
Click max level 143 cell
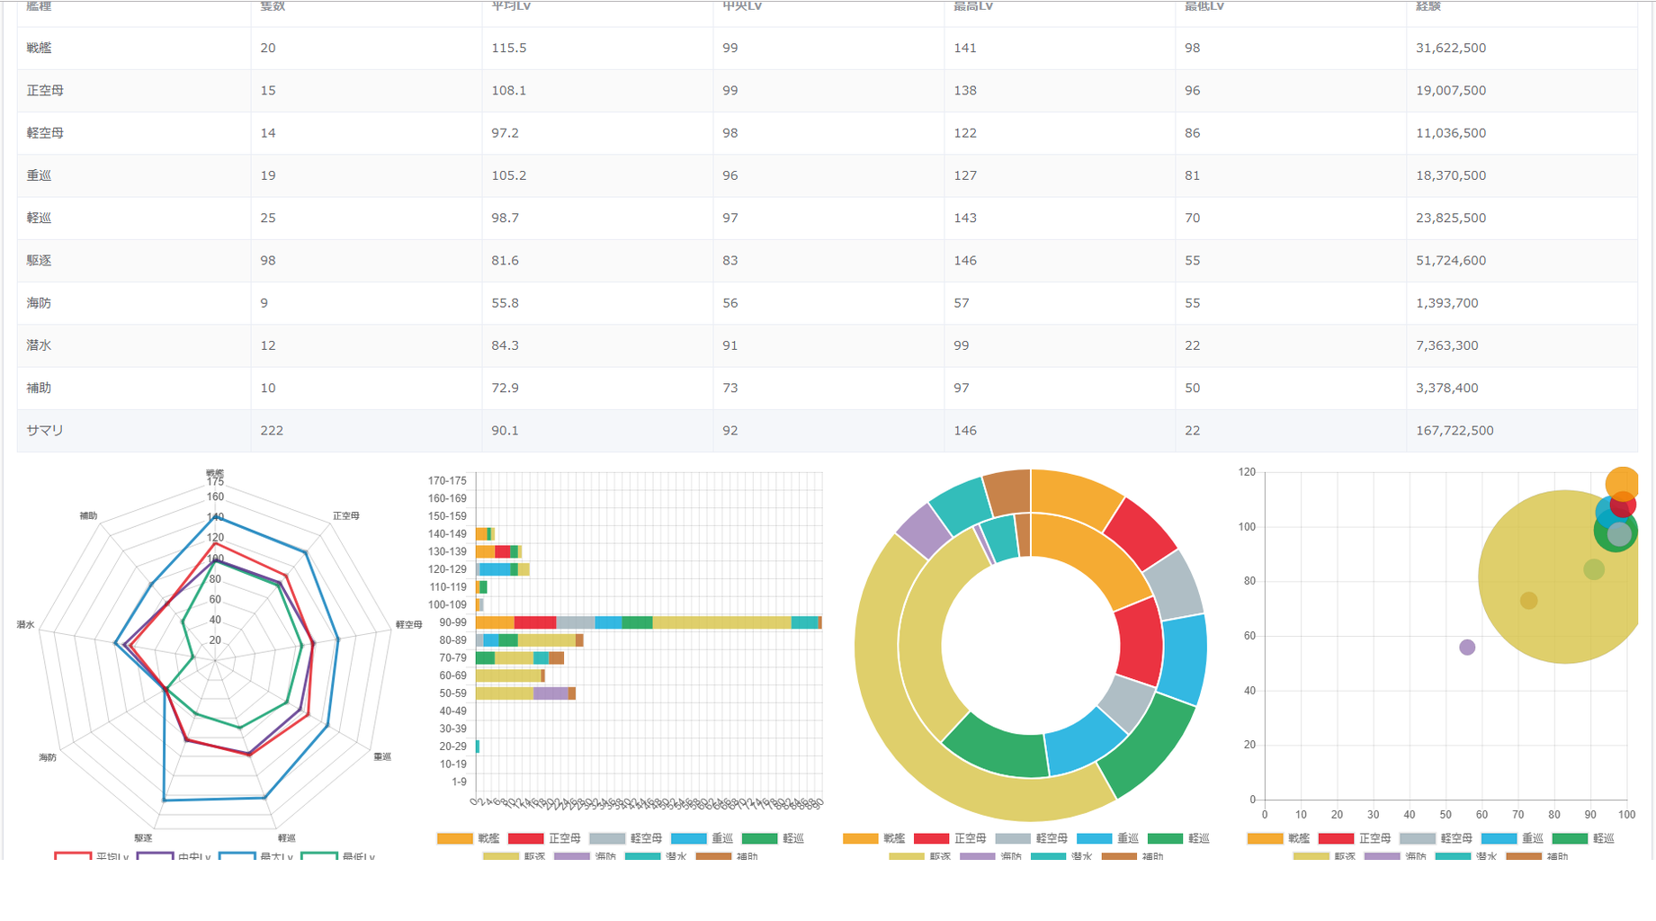[x=965, y=218]
